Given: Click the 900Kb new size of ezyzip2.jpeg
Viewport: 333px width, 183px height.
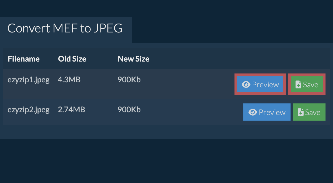Looking at the screenshot, I should [129, 110].
